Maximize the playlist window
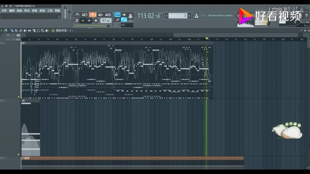The image size is (310, 174). pos(305,31)
